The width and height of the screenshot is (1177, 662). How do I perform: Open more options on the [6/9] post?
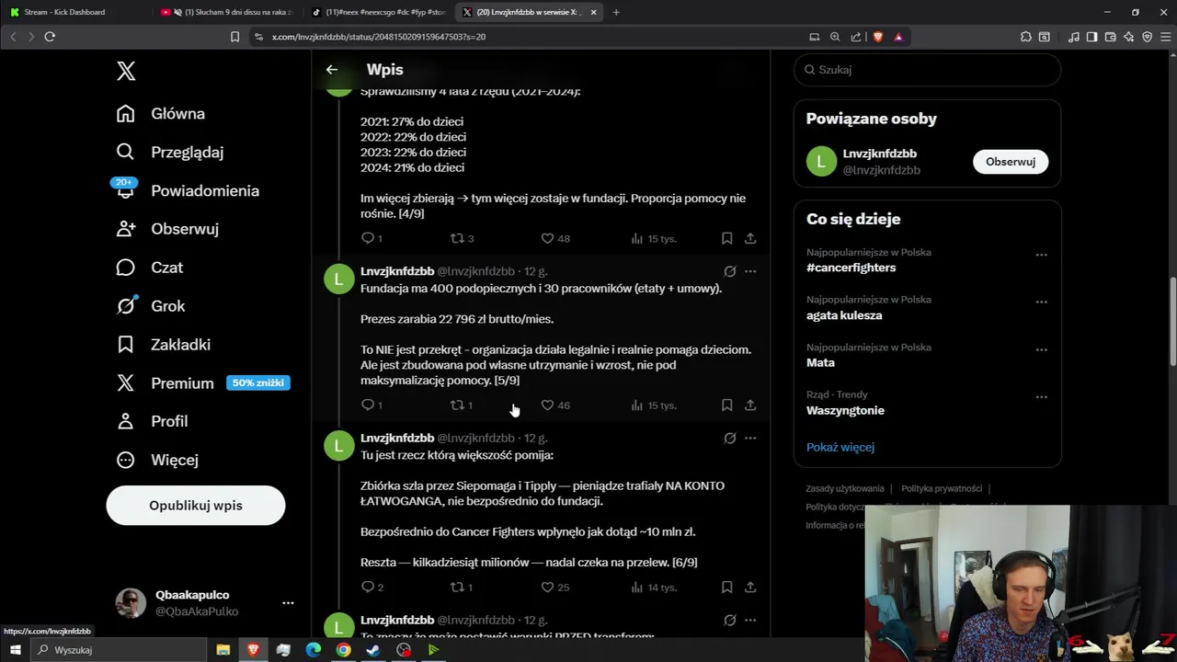(x=750, y=438)
